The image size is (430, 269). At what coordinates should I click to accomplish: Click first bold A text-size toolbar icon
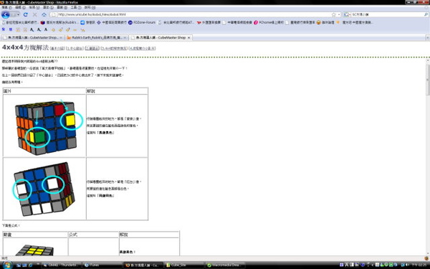tap(32, 29)
